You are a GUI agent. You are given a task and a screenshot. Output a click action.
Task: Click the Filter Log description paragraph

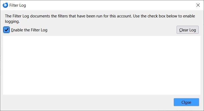[100, 18]
